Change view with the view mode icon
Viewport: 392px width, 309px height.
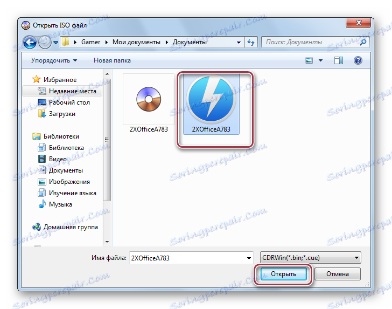309,60
